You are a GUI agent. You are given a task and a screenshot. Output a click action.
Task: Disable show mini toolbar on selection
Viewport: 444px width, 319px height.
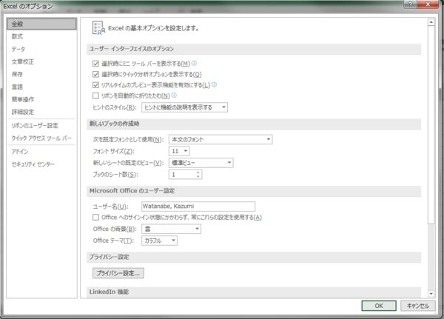click(95, 64)
